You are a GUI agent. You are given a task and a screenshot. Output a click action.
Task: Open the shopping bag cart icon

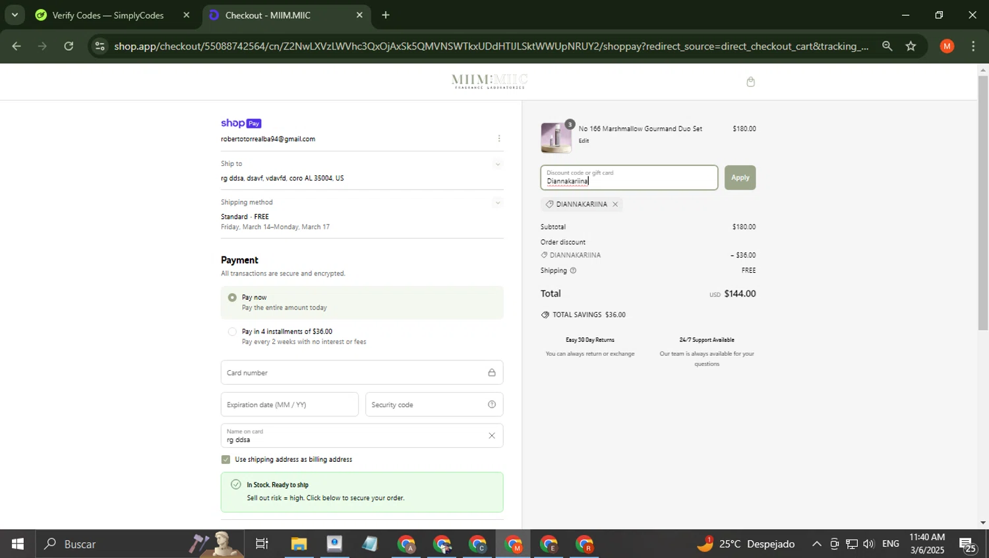(x=750, y=82)
